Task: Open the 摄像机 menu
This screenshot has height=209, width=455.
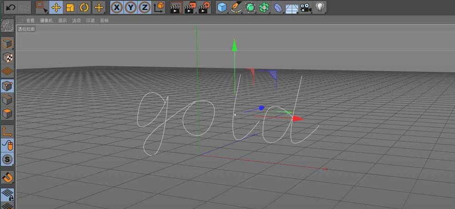Action: [x=46, y=20]
